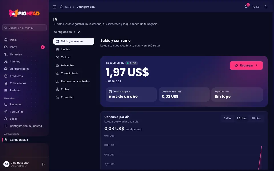Open Llamadas in the sidebar
This screenshot has width=274, height=171.
(x=24, y=54)
